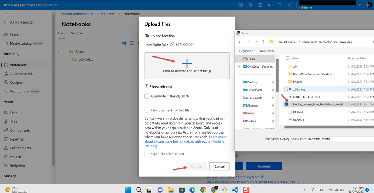Click the Models cube icon
Viewport: 374px width, 193px height.
tap(6, 157)
